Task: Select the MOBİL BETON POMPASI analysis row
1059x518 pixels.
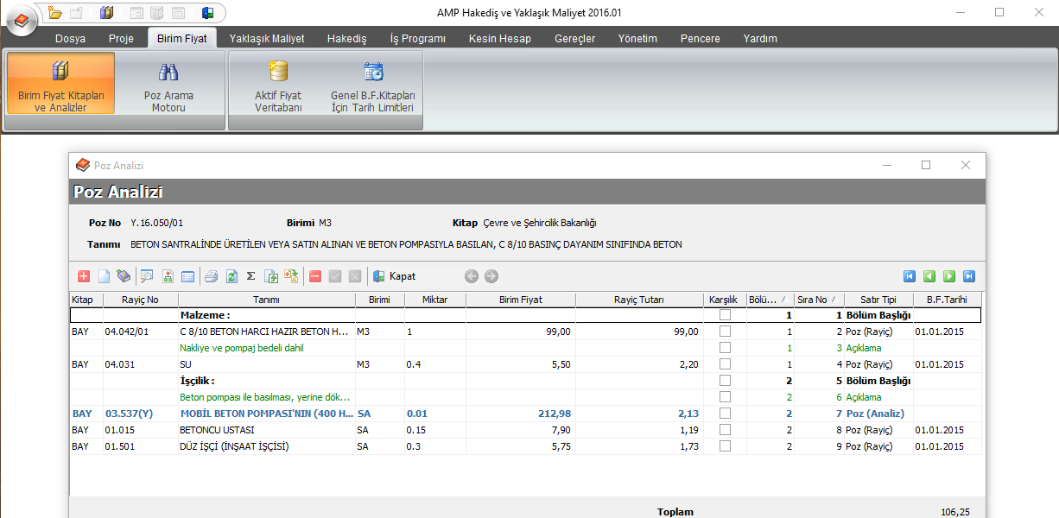Action: coord(266,414)
